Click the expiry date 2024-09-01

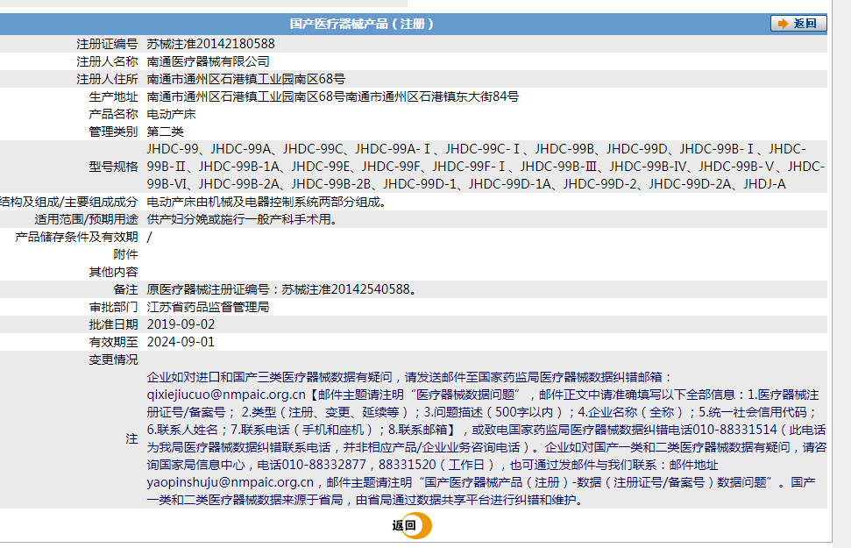[x=181, y=342]
